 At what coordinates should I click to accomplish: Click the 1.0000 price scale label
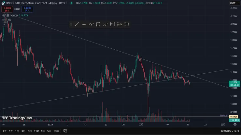pyautogui.click(x=234, y=104)
